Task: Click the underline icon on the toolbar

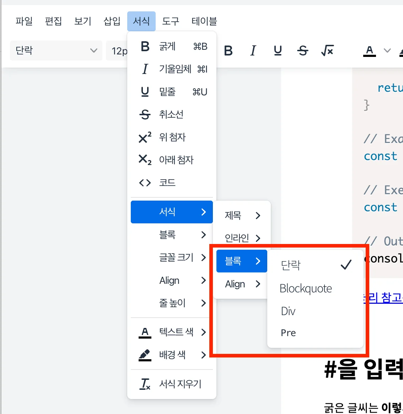Action: (278, 51)
